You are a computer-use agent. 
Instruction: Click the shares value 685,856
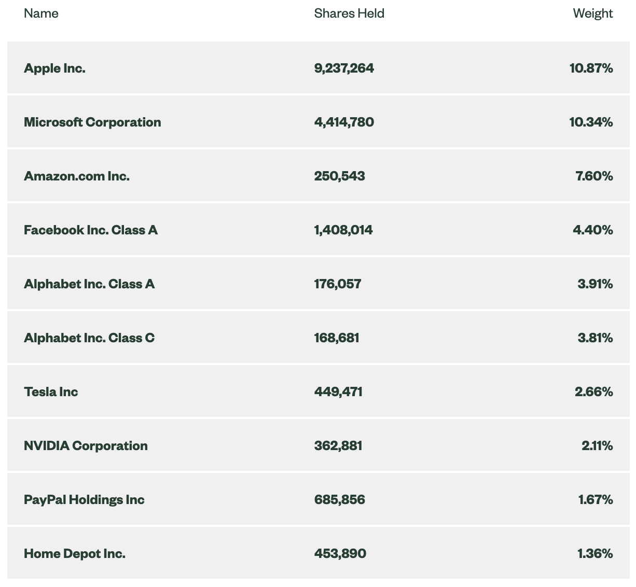[340, 499]
